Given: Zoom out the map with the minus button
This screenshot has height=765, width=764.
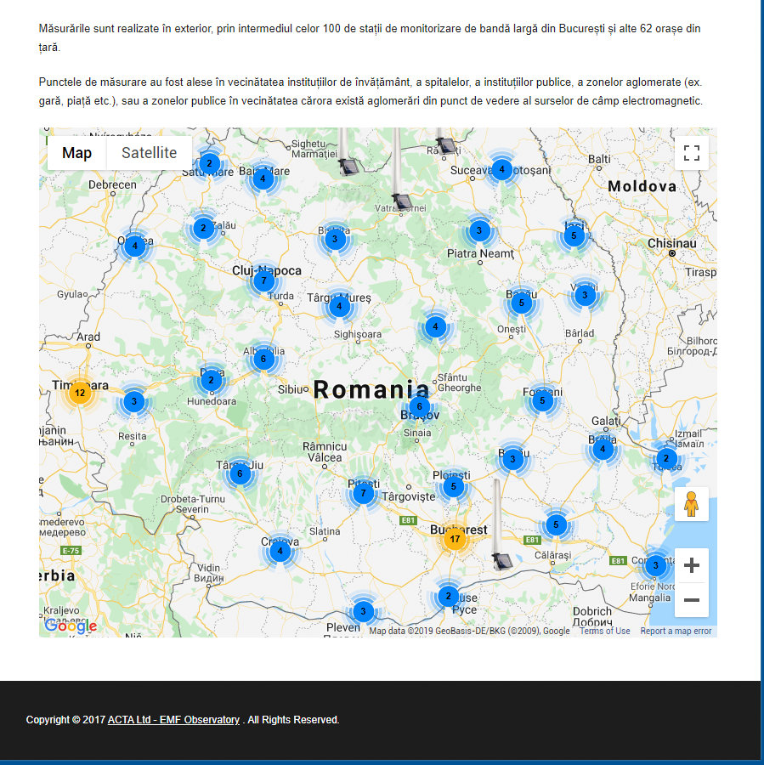Looking at the screenshot, I should (x=691, y=600).
